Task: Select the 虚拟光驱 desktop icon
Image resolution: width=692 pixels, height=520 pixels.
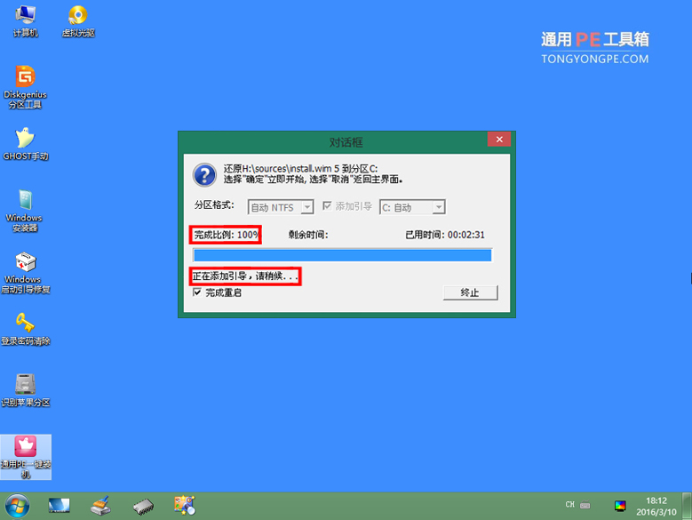Action: click(78, 21)
